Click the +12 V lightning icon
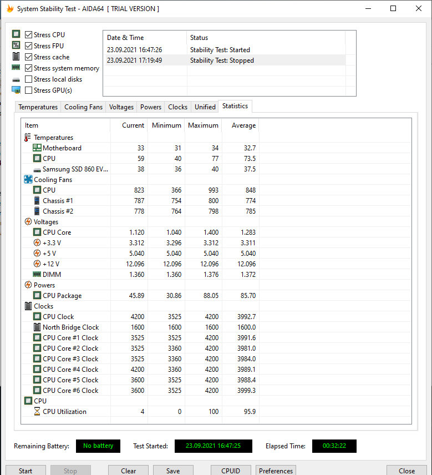The image size is (432, 475). click(37, 264)
